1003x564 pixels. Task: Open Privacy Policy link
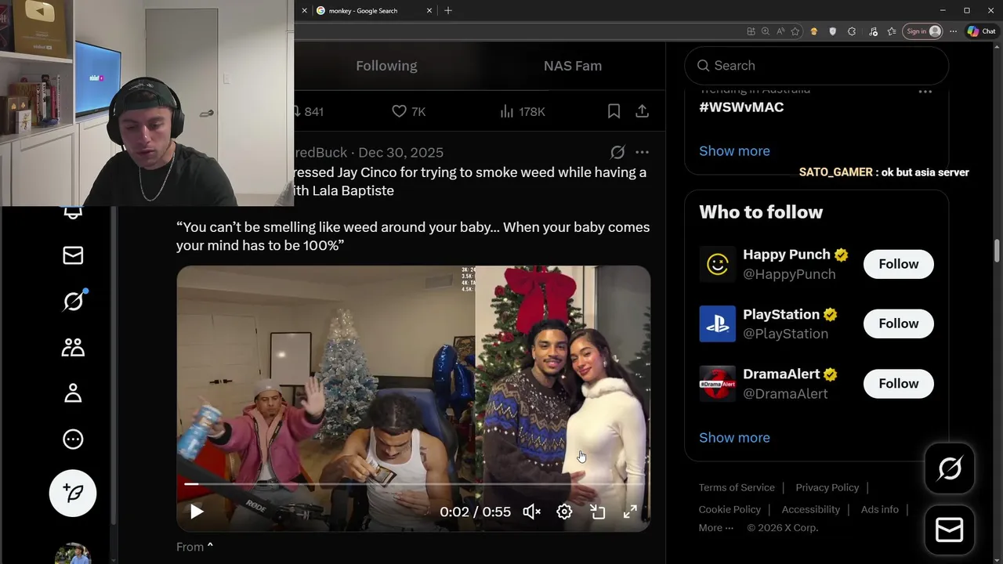coord(827,487)
